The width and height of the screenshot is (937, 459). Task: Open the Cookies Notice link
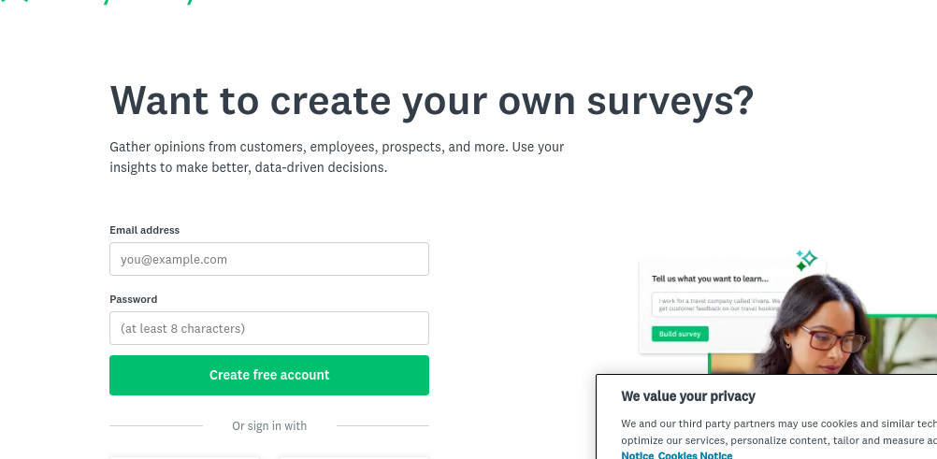695,455
